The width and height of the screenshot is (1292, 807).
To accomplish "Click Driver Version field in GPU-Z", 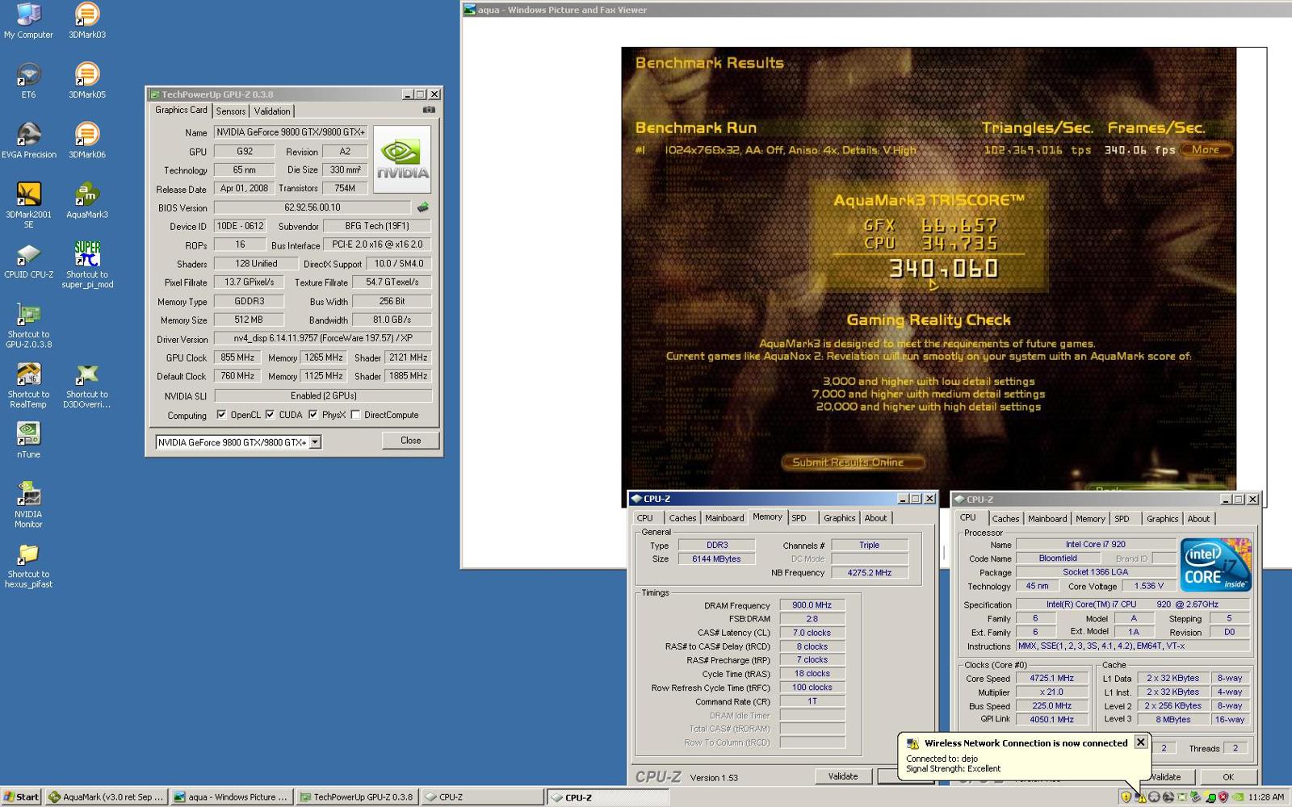I will coord(323,338).
